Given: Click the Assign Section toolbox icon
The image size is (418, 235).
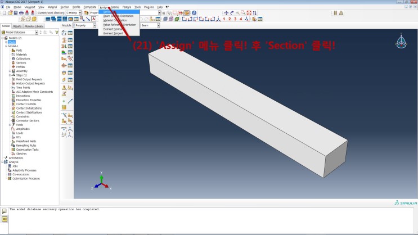Looking at the screenshot, I should 64,46.
